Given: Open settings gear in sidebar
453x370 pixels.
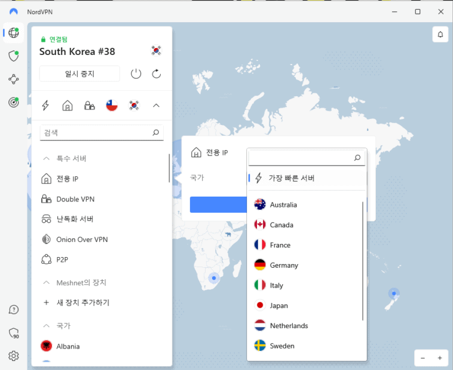Looking at the screenshot, I should [13, 356].
